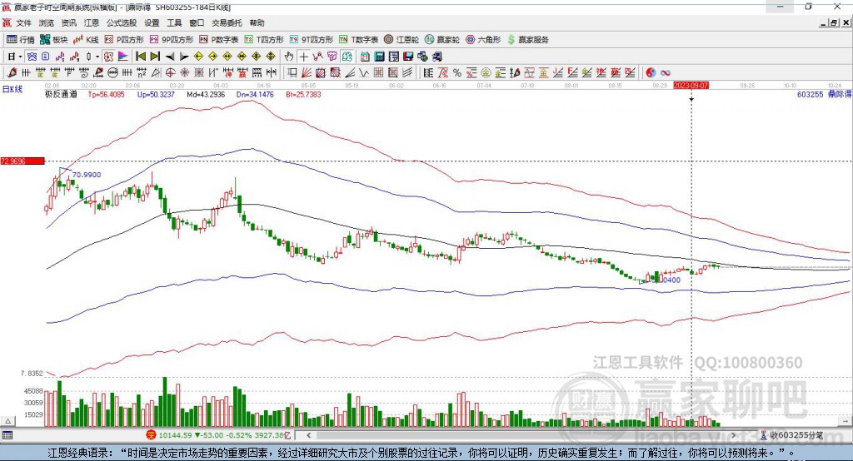Click the calendar date icon

[365, 57]
